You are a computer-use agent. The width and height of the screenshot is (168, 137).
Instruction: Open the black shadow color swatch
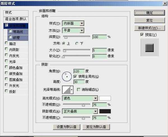pyautogui.click(x=105, y=111)
